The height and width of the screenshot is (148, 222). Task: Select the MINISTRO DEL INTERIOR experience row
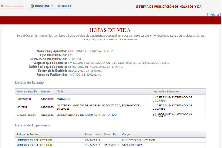point(111,140)
